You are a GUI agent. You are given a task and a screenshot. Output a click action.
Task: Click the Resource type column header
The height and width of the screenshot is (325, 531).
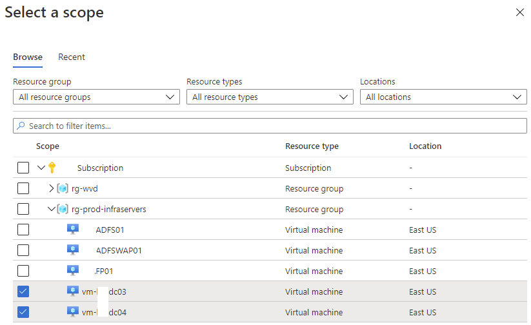pyautogui.click(x=312, y=146)
